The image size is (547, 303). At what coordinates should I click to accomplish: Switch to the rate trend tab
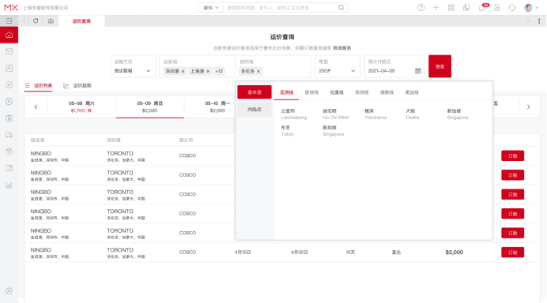click(x=77, y=85)
